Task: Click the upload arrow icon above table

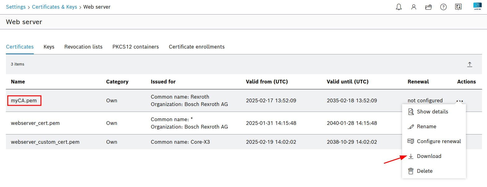Action: 470,64
